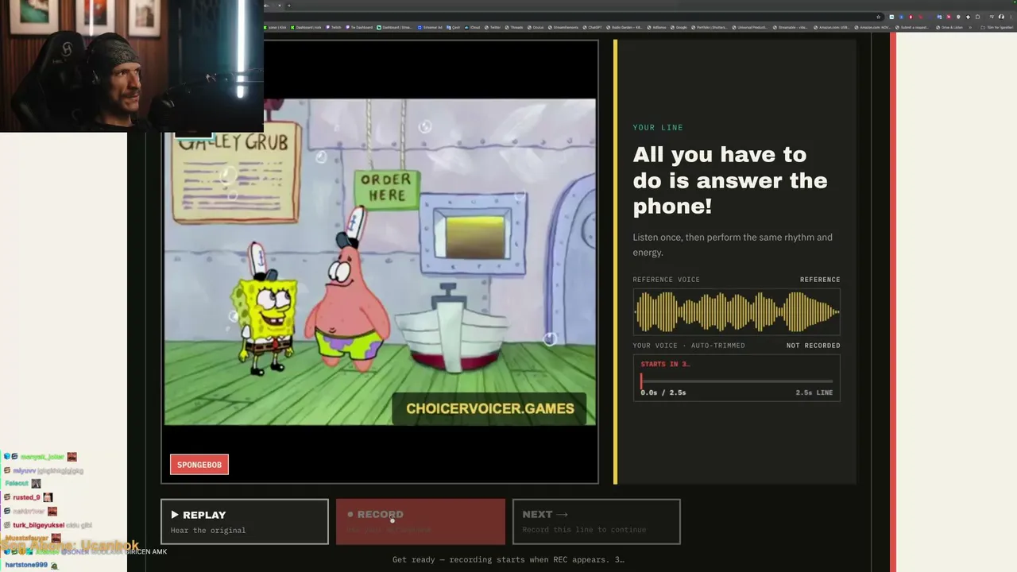Click the REPLAY button to hear original

coord(245,521)
